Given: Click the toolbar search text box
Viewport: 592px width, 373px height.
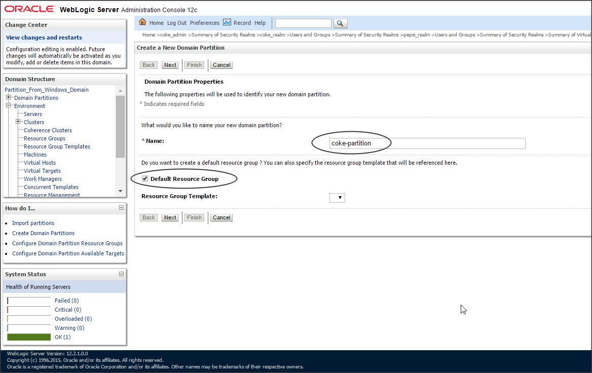Looking at the screenshot, I should 303,23.
